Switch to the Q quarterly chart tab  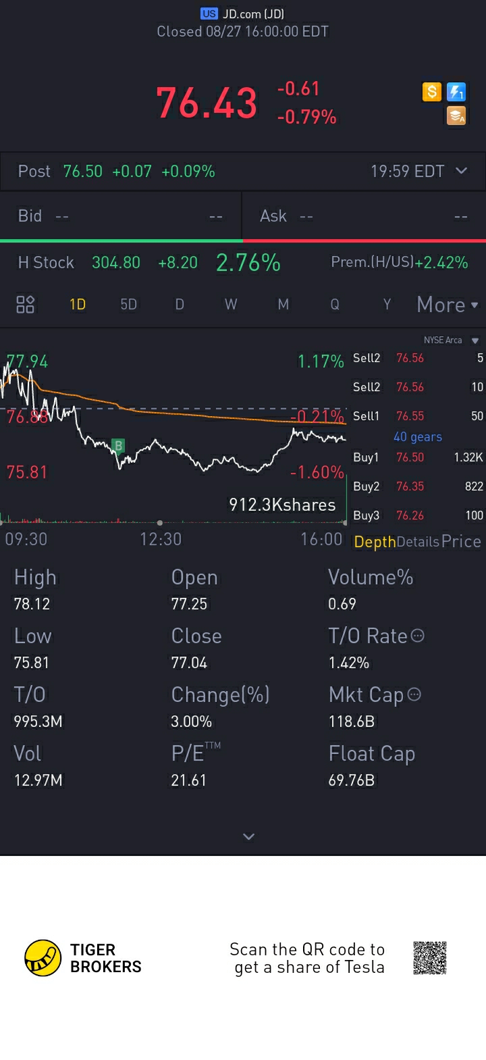point(335,305)
